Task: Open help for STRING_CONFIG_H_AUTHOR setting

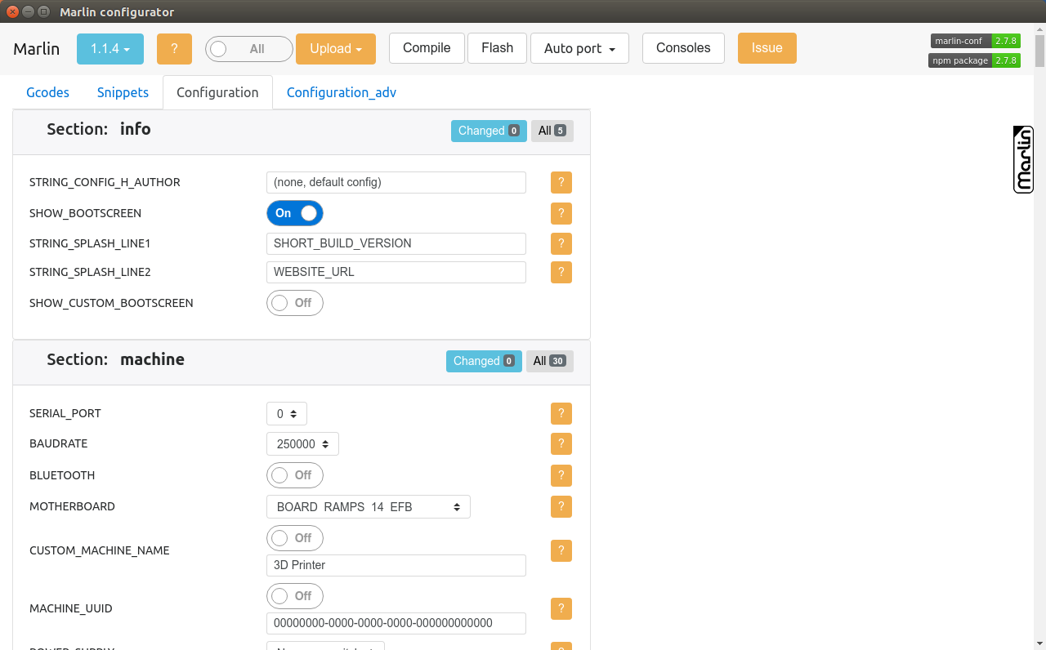Action: 561,182
